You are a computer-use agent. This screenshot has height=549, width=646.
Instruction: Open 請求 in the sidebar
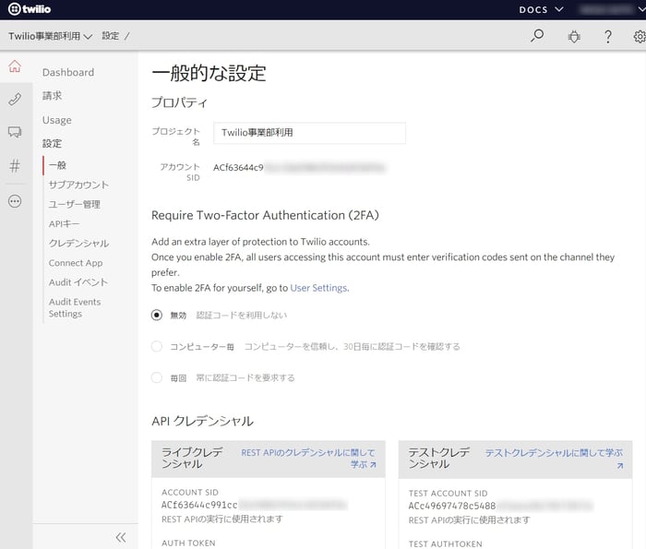[x=52, y=96]
